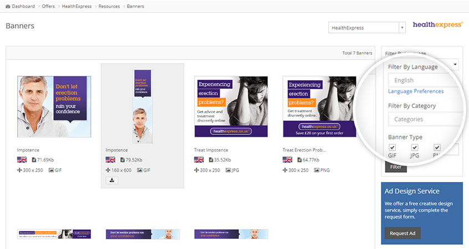Select the 160 x 600 skyscraper banner thumbnail
This screenshot has width=469, height=249.
[142, 106]
